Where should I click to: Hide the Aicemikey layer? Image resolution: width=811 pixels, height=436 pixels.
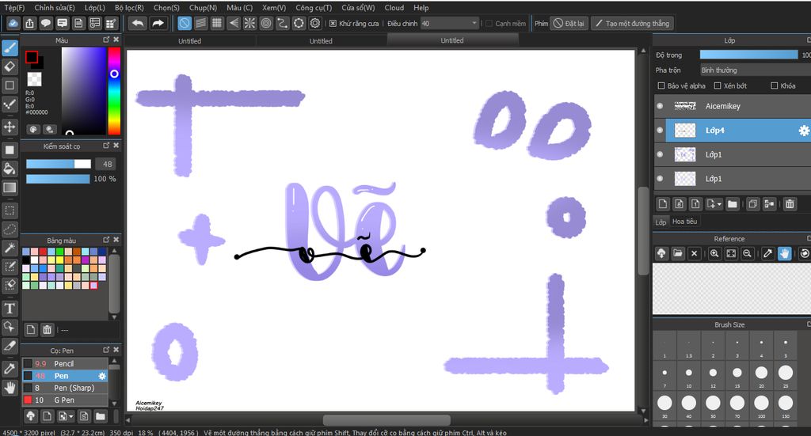[x=660, y=106]
